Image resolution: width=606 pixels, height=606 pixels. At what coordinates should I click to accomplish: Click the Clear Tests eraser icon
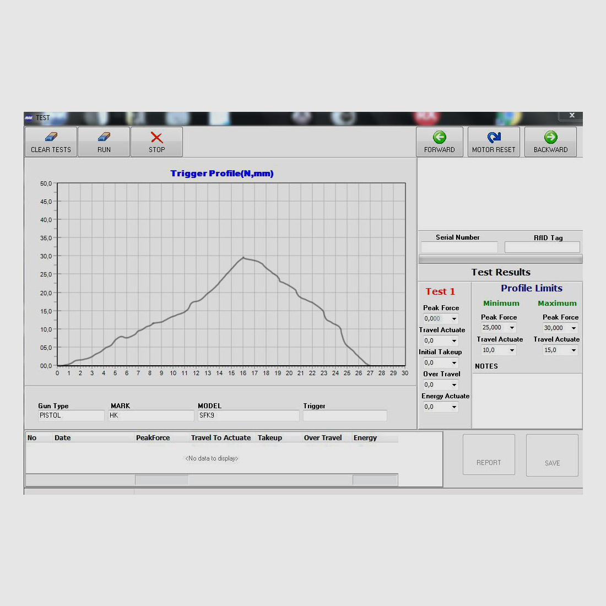click(x=51, y=137)
